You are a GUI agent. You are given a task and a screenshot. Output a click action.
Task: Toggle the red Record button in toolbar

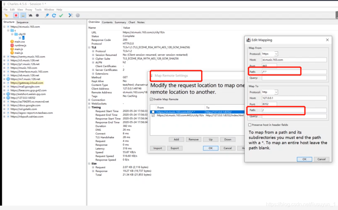(16, 15)
